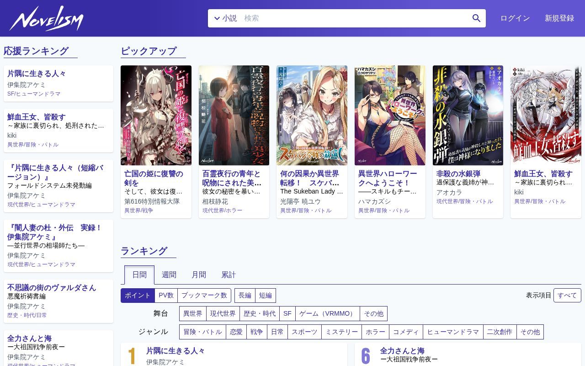This screenshot has width=585, height=366.
Task: Toggle the 長編 length filter
Action: pyautogui.click(x=245, y=296)
